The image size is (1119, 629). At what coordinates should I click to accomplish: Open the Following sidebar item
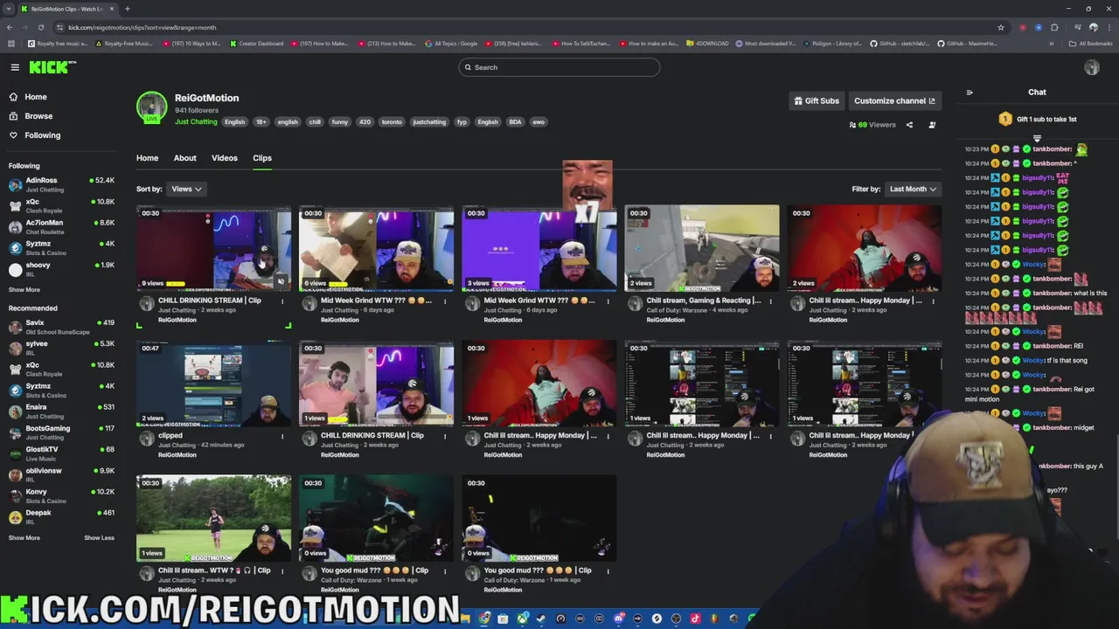click(x=35, y=135)
